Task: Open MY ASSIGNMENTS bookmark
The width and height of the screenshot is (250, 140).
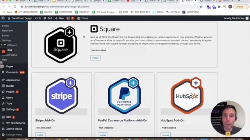Action: tap(26, 12)
